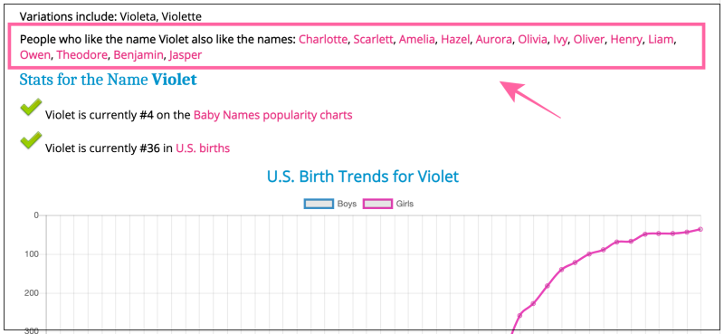
Task: Click the Benjamin name link
Action: click(138, 55)
